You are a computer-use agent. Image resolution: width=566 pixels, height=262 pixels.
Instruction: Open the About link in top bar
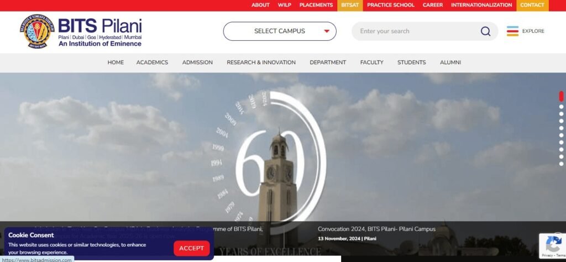pos(261,5)
